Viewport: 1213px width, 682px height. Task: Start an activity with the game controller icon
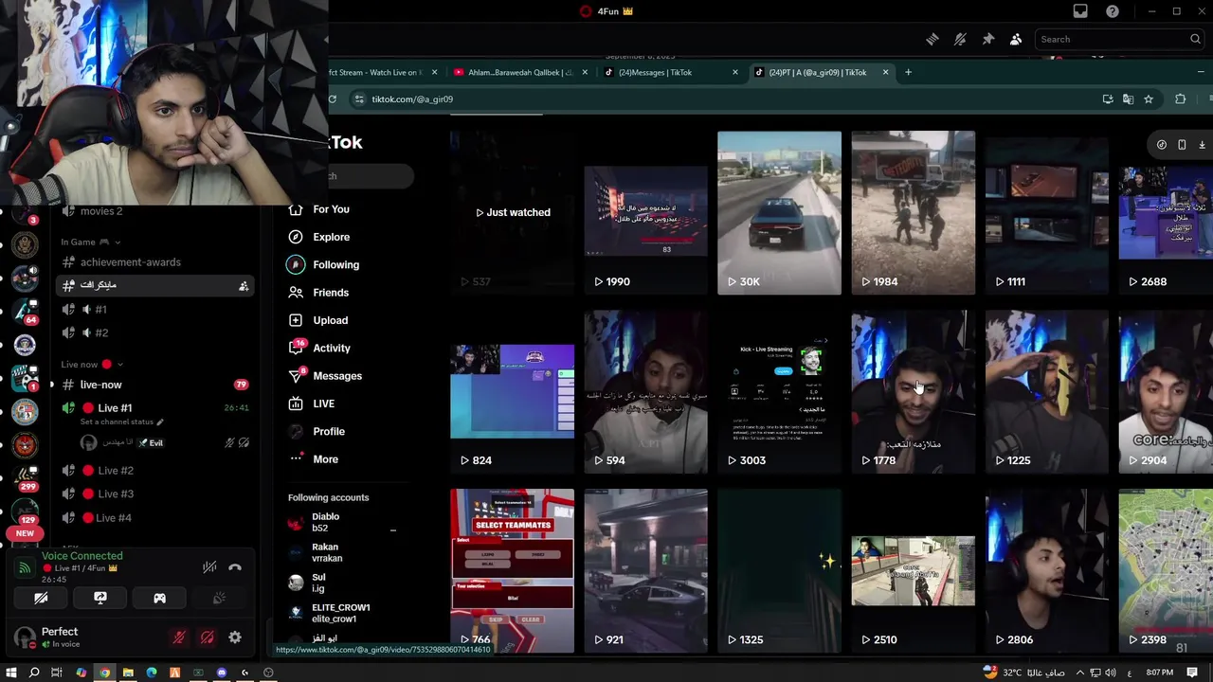click(x=159, y=599)
